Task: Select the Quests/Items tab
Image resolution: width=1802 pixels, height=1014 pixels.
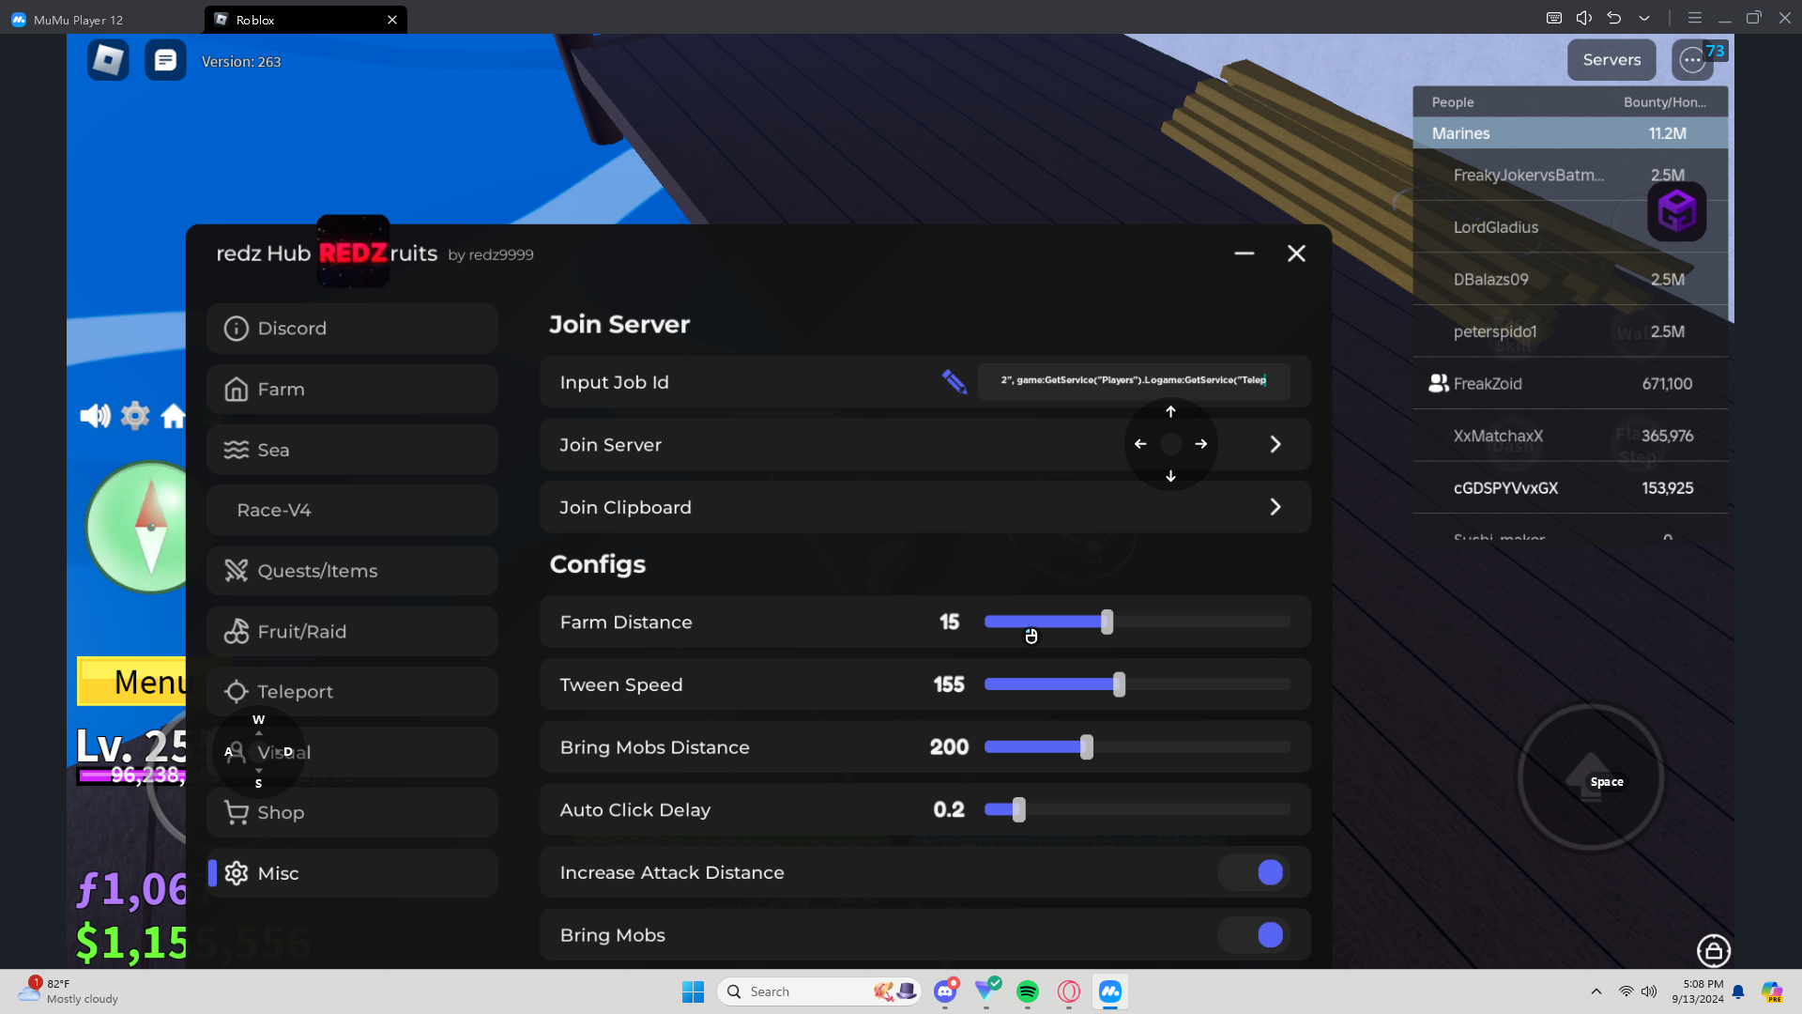Action: pos(352,571)
